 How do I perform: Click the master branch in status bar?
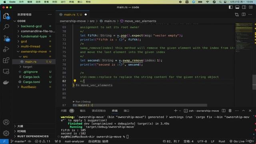(x=18, y=141)
